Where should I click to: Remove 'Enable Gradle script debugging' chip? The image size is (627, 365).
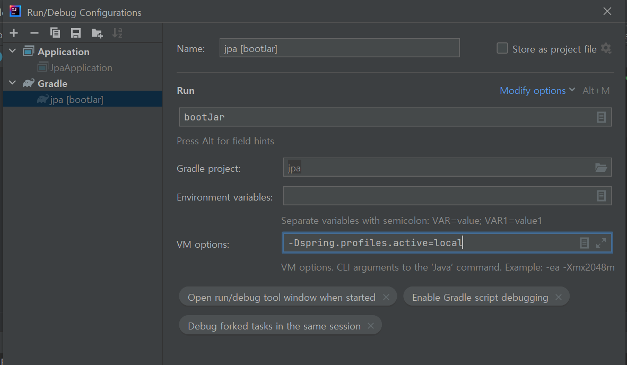point(559,297)
